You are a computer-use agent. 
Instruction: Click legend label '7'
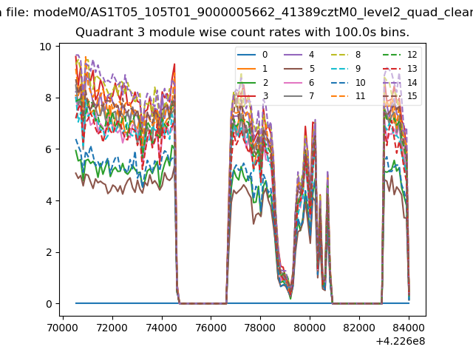click(x=311, y=96)
